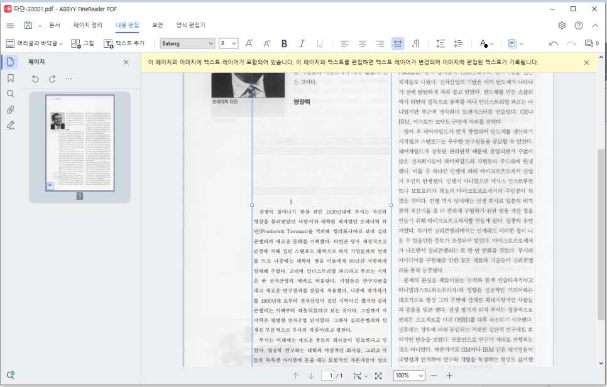
Task: Go to the next page arrow
Action: (x=311, y=376)
